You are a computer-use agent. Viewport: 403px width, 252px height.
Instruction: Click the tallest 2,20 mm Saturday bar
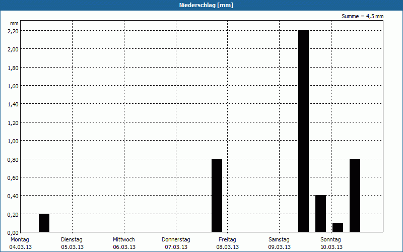coord(304,131)
